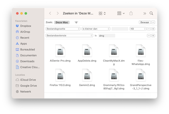
Task: Select the Grammarly dmg file
Action: [114, 79]
